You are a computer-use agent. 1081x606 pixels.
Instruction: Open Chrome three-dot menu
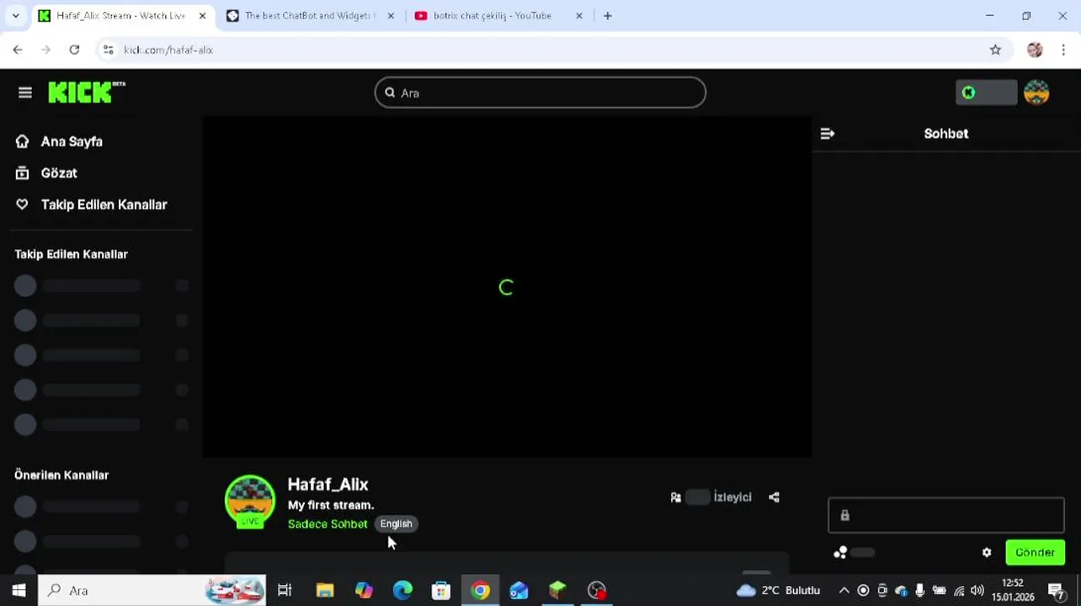(x=1063, y=50)
